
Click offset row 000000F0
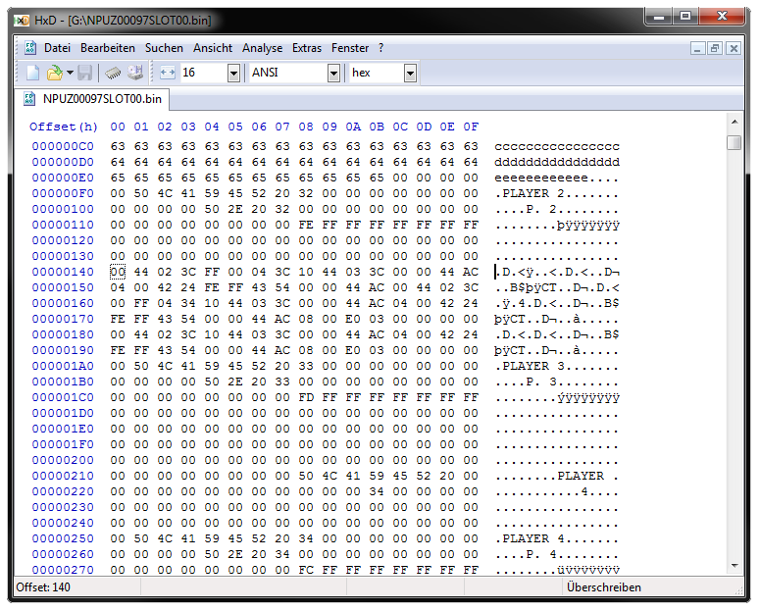tap(63, 193)
